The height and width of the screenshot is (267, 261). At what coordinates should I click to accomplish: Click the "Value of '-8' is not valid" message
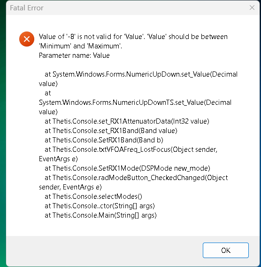coord(133,41)
